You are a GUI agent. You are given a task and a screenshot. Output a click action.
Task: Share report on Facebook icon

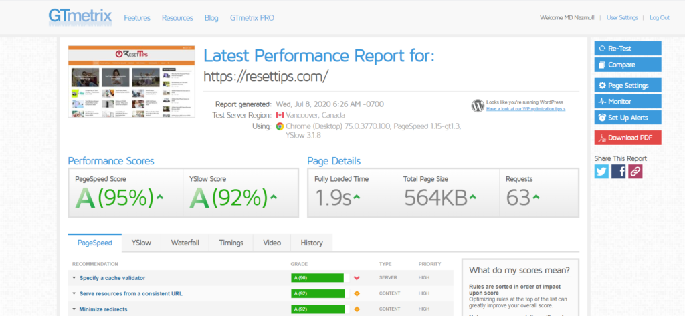(x=619, y=172)
